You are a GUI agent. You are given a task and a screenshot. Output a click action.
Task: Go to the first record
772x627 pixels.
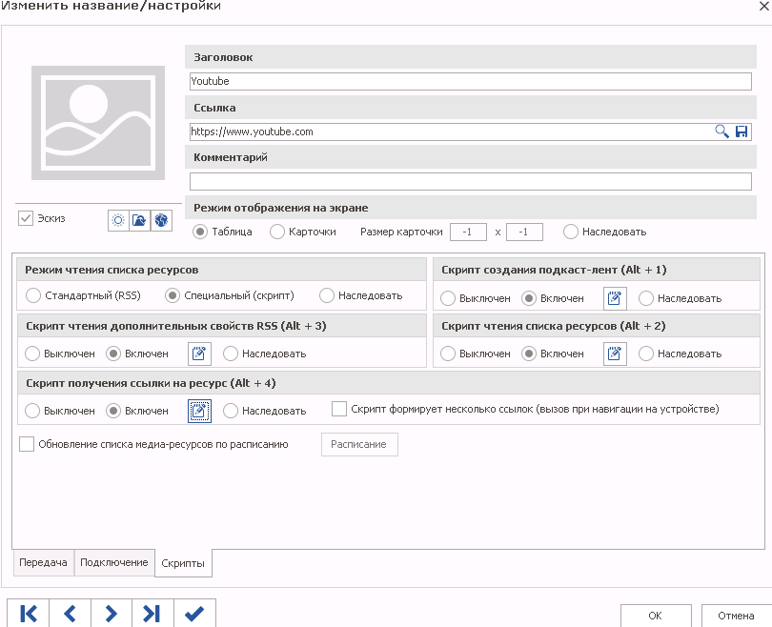[x=29, y=614]
